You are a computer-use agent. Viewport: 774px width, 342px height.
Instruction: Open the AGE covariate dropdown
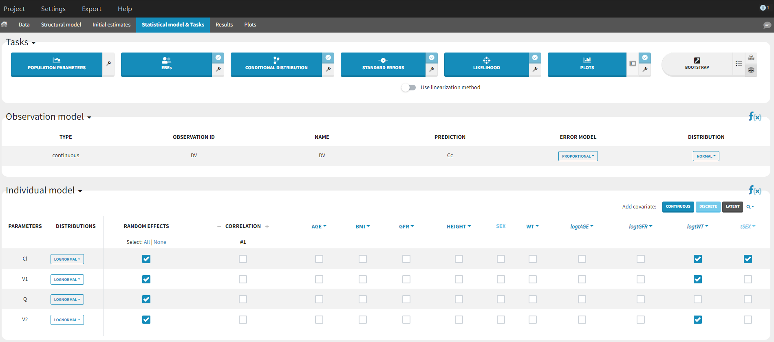pyautogui.click(x=319, y=227)
